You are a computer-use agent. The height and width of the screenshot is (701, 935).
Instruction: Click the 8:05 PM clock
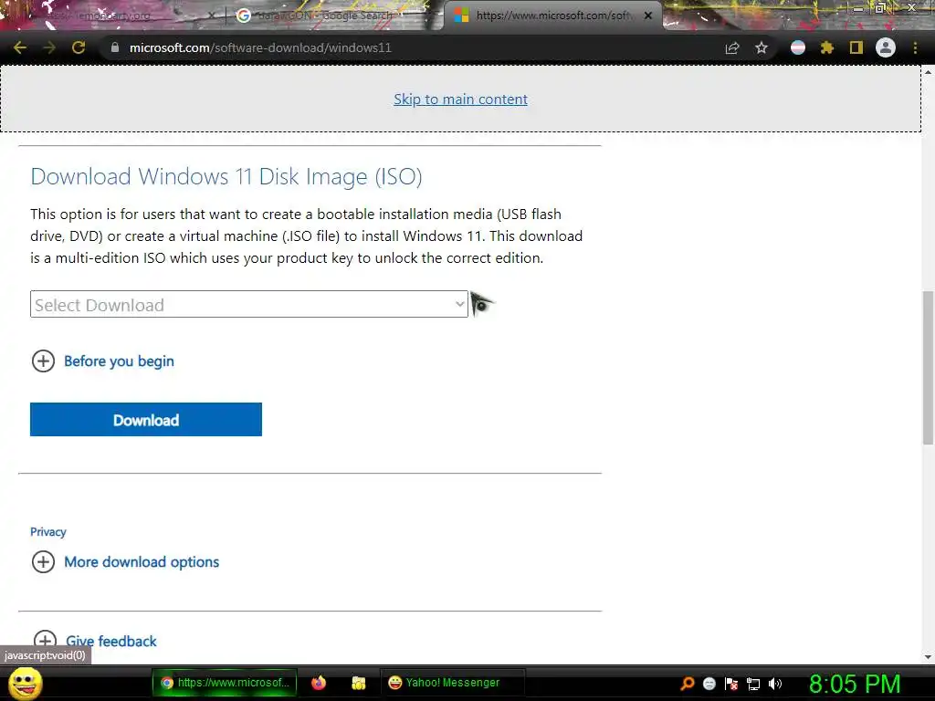point(855,684)
